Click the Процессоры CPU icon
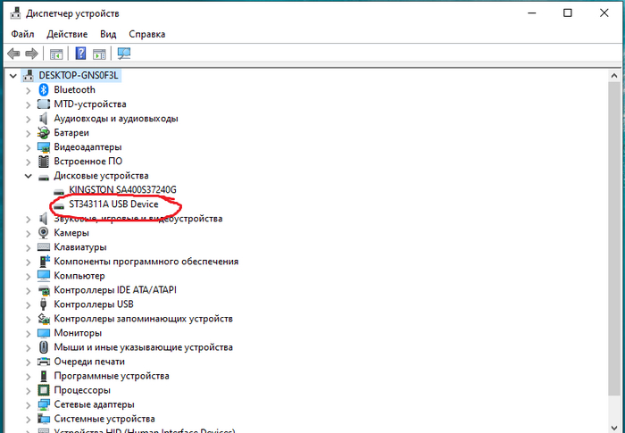Screen dimensions: 625x433 click(x=44, y=390)
